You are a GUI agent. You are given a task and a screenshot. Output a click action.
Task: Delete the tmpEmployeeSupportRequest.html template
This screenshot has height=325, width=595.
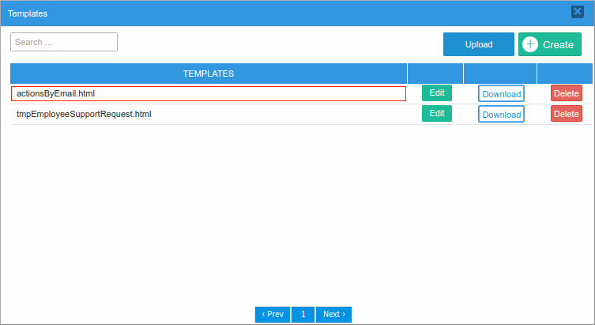point(566,114)
